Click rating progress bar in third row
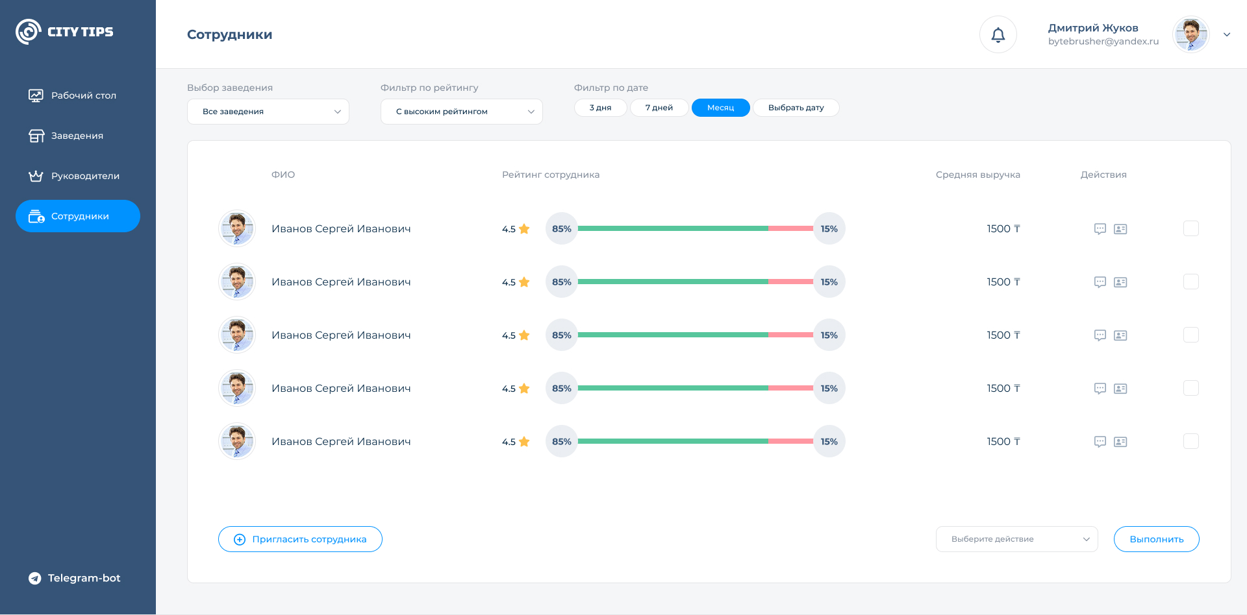Image resolution: width=1247 pixels, height=615 pixels. [x=696, y=335]
